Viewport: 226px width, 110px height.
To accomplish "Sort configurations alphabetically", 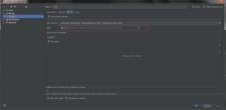I will tap(30, 7).
